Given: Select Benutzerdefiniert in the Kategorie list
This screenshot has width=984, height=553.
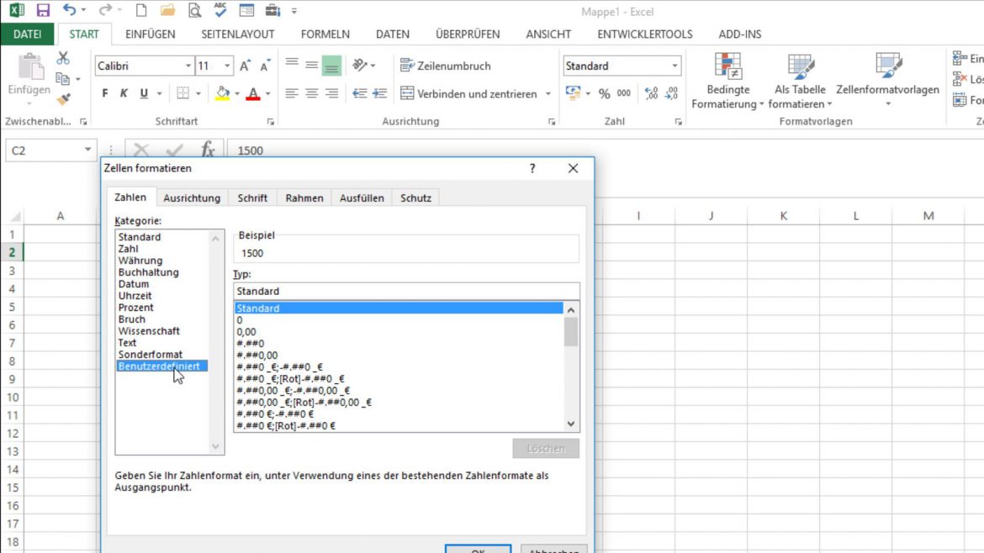Looking at the screenshot, I should (x=161, y=366).
